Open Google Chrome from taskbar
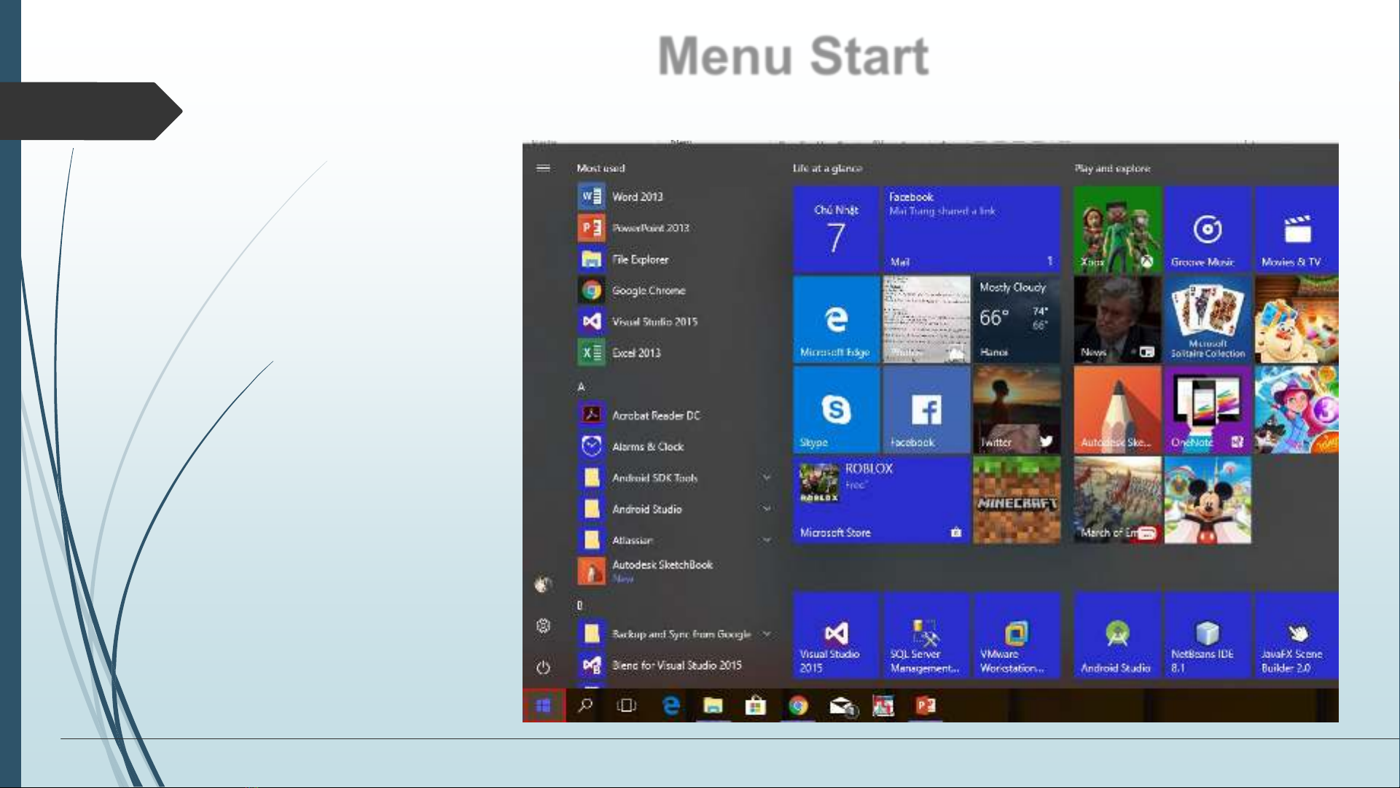The height and width of the screenshot is (788, 1400). pos(798,706)
